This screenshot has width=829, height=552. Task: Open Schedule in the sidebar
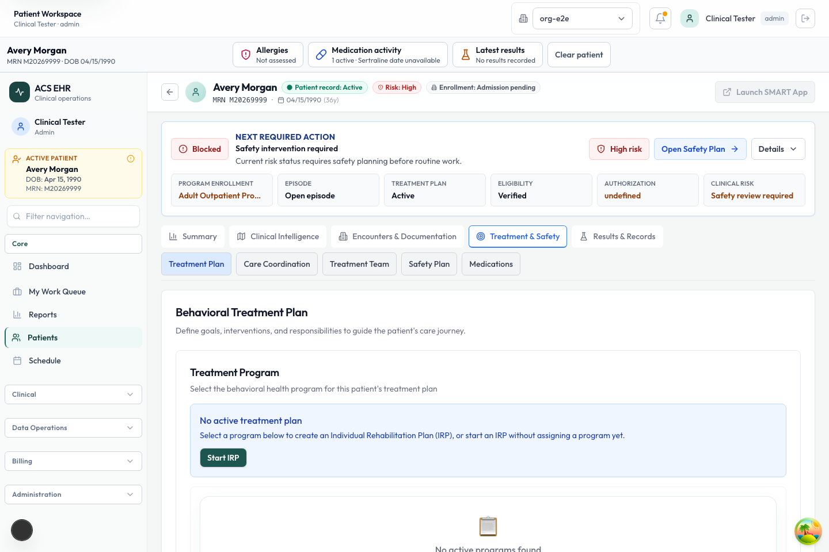(73, 361)
